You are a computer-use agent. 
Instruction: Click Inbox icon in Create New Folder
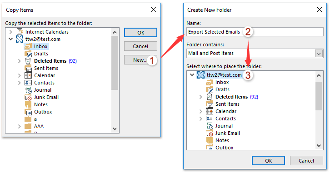point(210,82)
